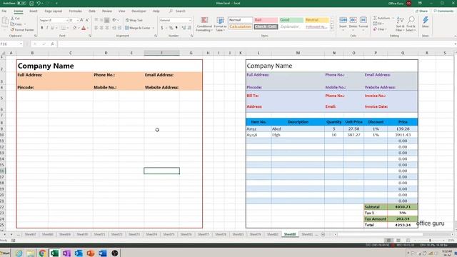Open the Page Layout ribbon tab
Viewport: 457px width, 257px height.
pyautogui.click(x=53, y=11)
